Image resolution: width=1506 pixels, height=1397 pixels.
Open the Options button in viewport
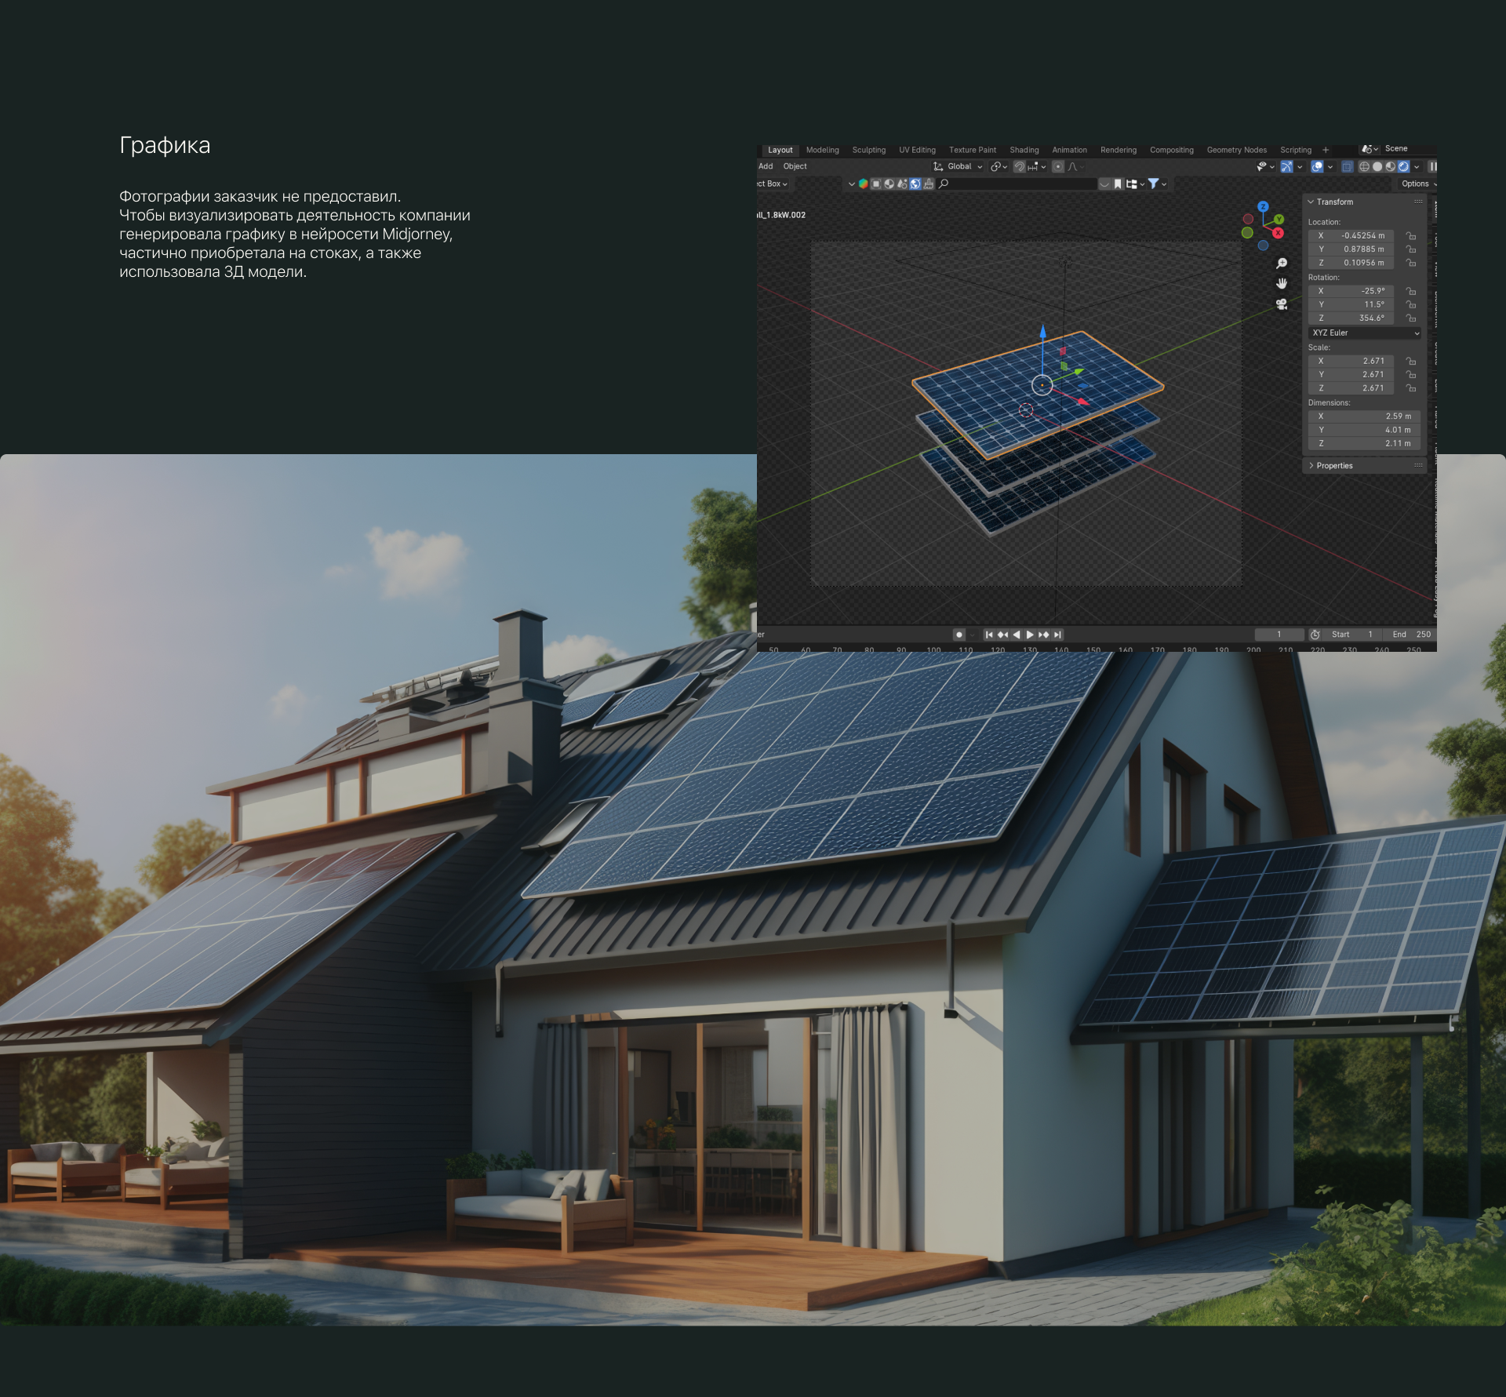coord(1417,184)
